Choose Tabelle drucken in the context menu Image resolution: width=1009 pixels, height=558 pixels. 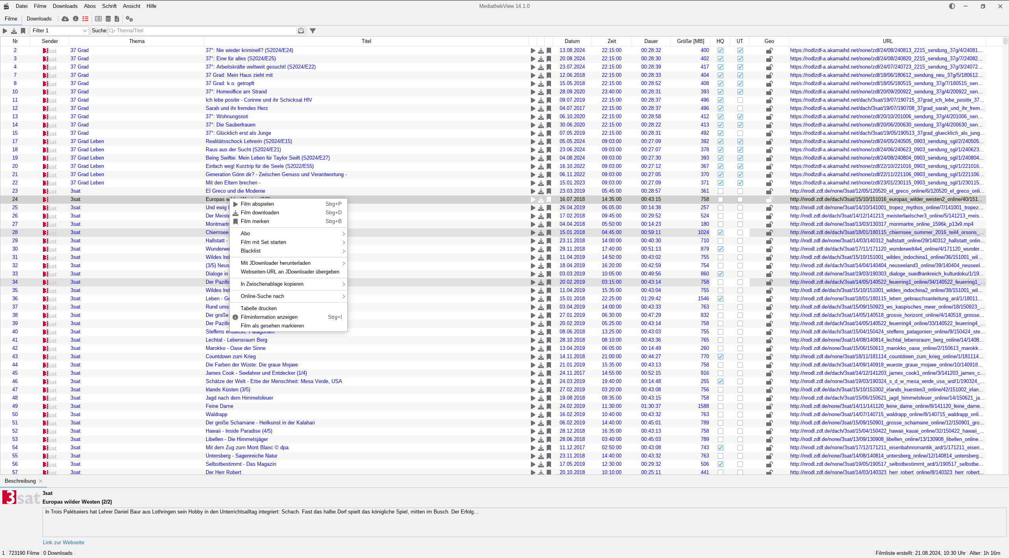coord(289,308)
